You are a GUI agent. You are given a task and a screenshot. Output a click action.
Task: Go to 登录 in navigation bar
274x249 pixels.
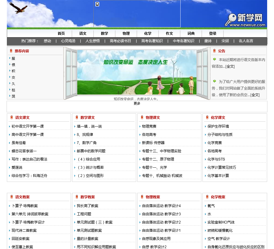pos(213,33)
